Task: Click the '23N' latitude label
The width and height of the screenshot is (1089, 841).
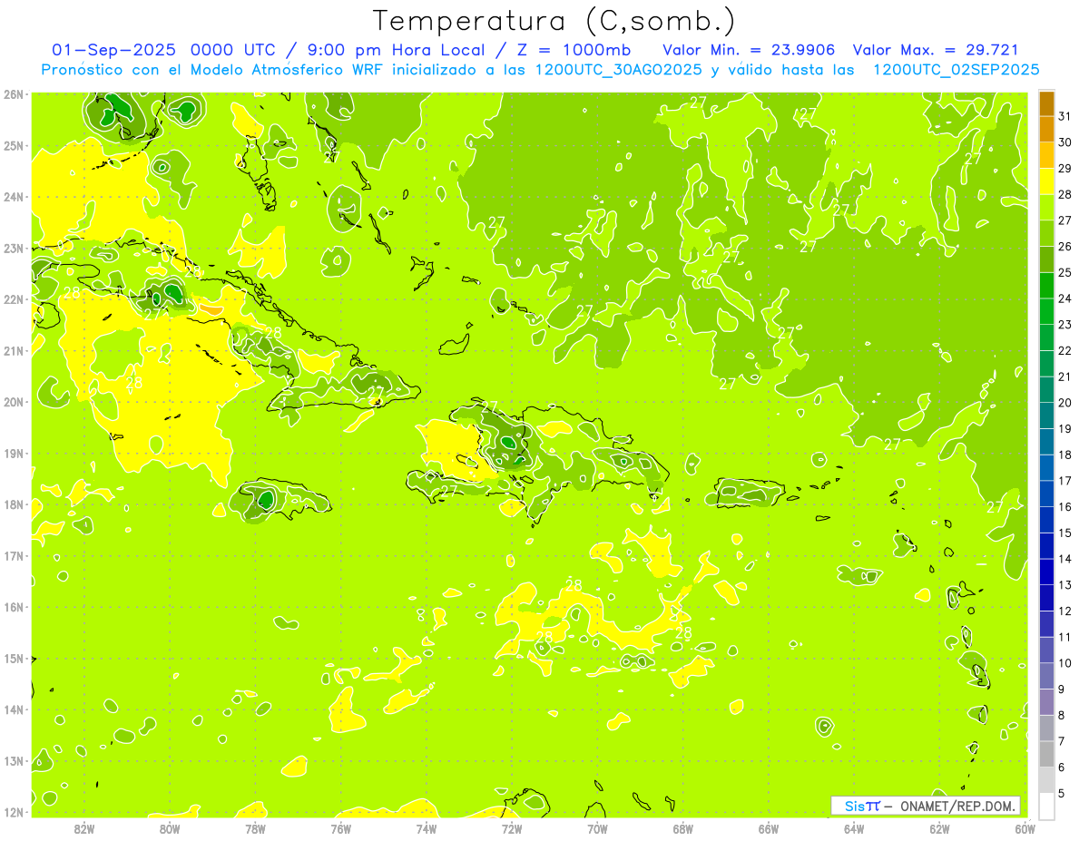Action: click(14, 248)
